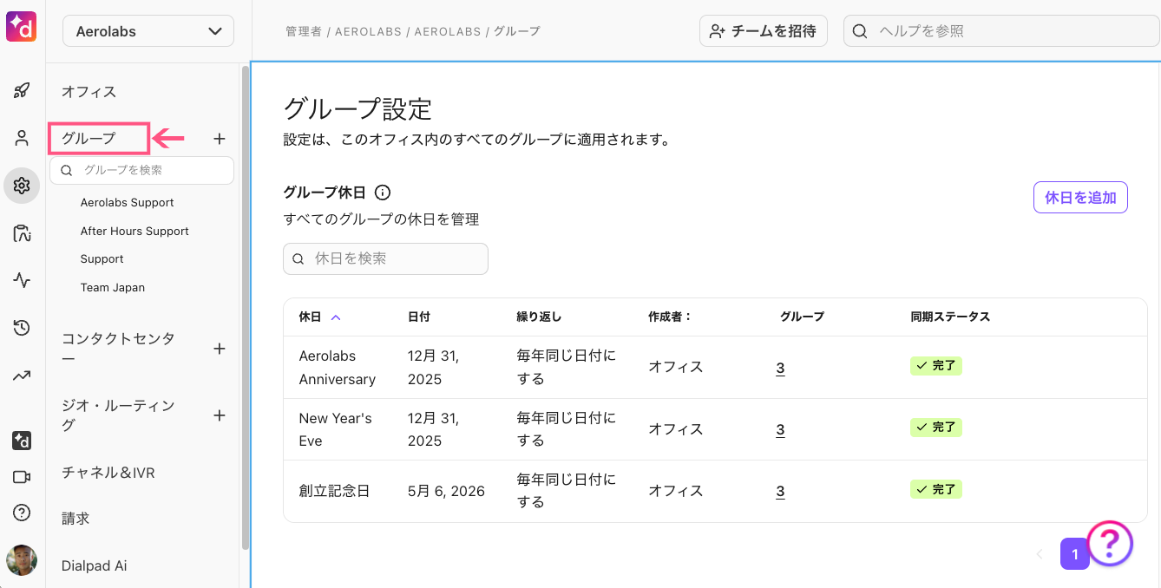Open the 請求 menu item
Viewport: 1161px width, 588px height.
click(75, 519)
